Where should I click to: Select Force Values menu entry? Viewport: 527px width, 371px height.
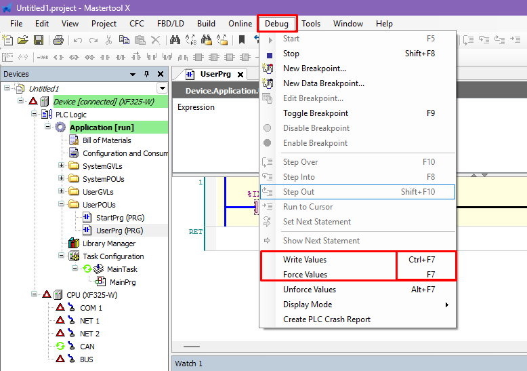[x=305, y=275]
